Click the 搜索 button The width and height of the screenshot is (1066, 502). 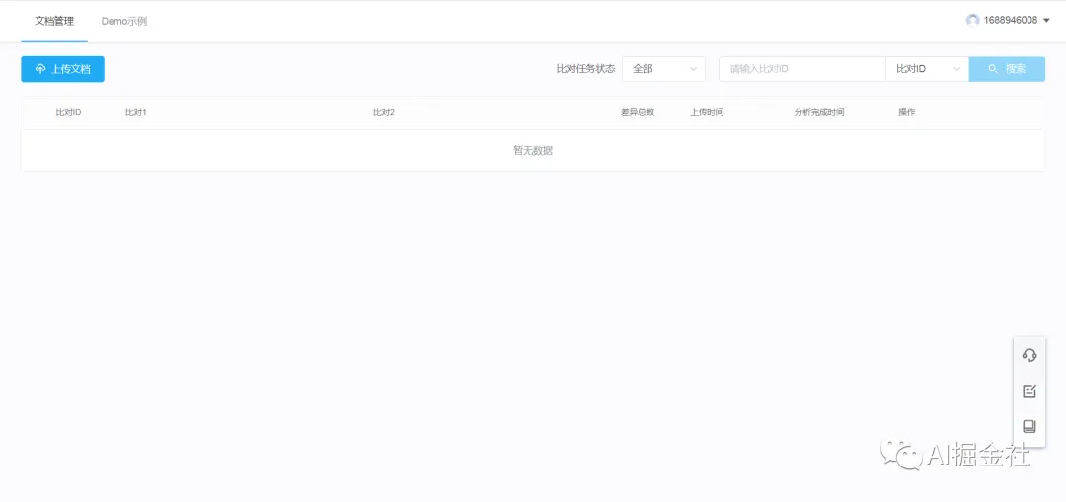pyautogui.click(x=1007, y=69)
